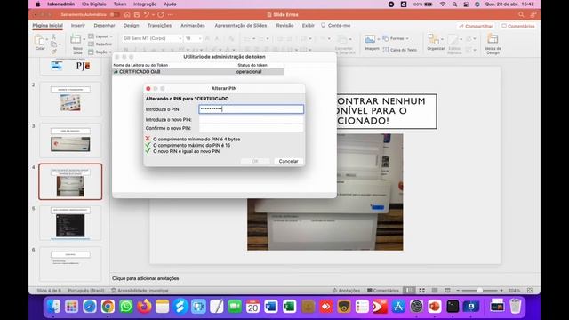Click the PowerPoint title bar search icon

point(521,14)
